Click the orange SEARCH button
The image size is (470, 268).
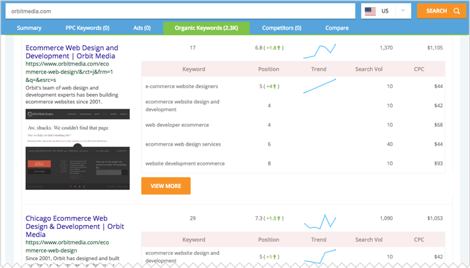442,11
